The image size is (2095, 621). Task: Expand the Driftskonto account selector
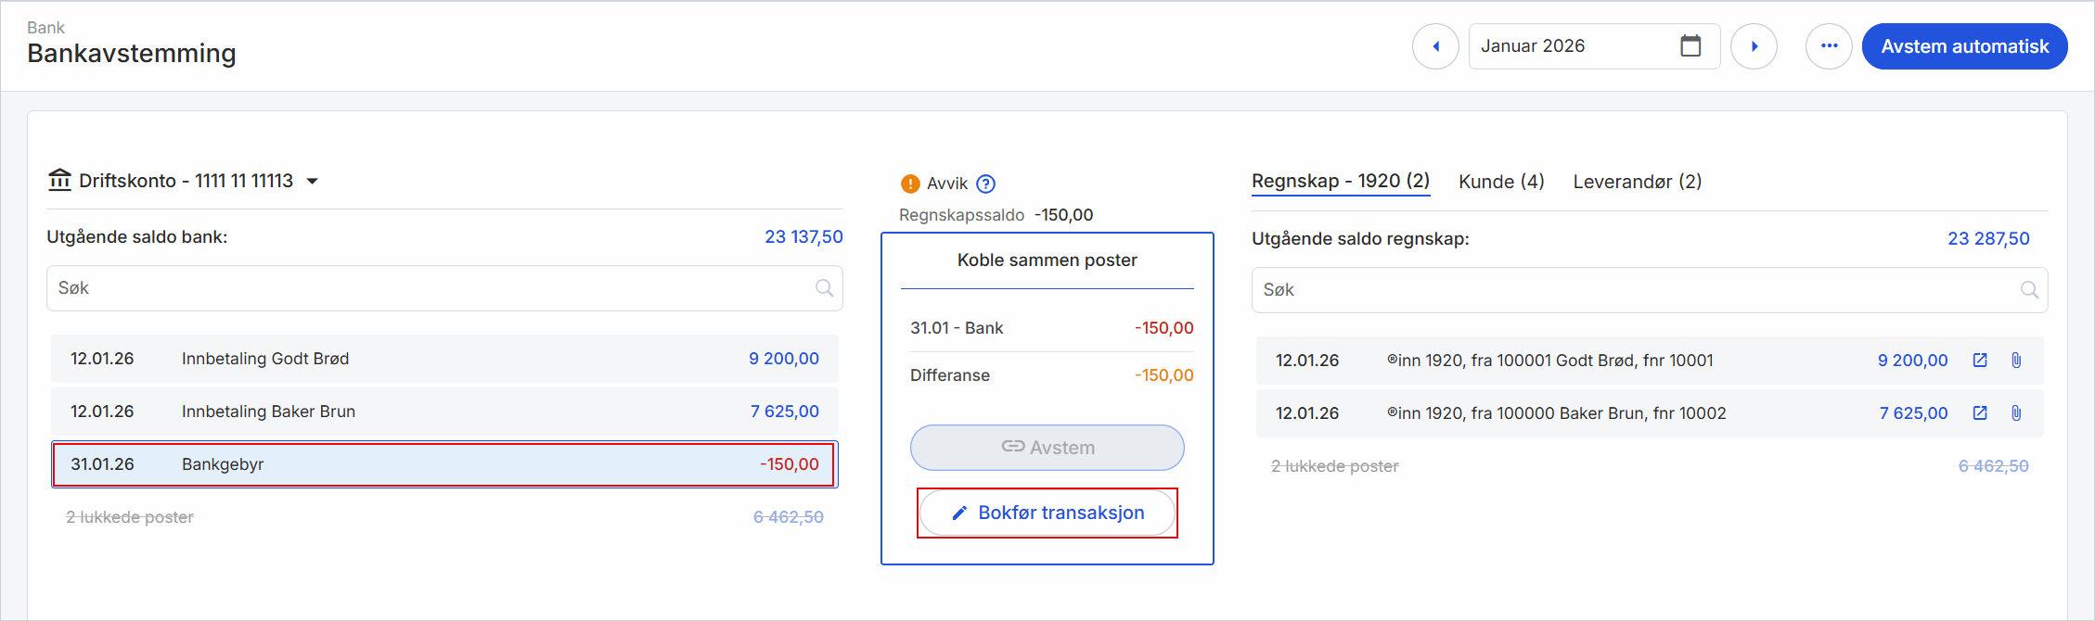[314, 182]
